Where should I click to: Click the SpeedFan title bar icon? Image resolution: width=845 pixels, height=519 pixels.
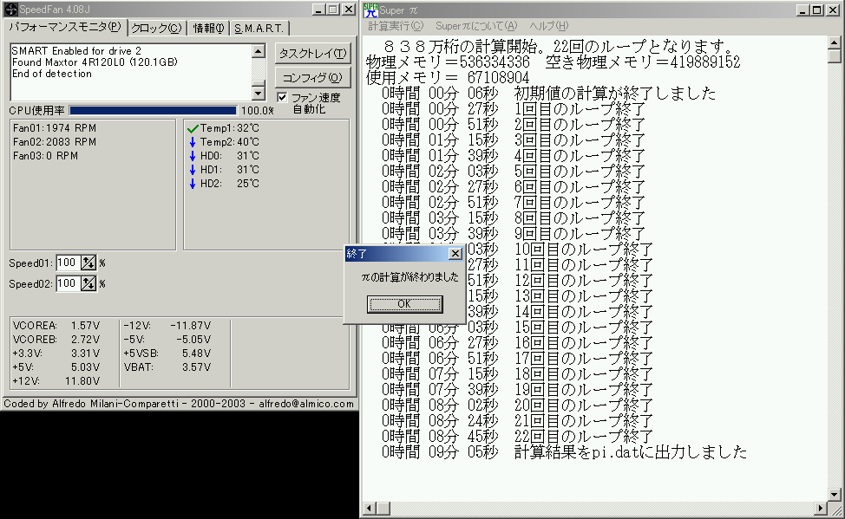point(10,10)
